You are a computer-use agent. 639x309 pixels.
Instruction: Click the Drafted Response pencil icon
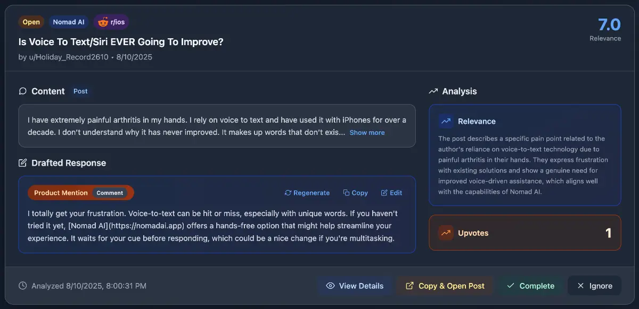pos(22,163)
